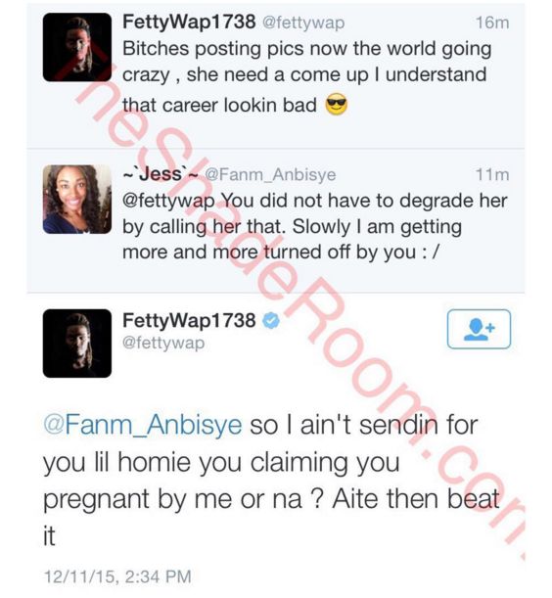Open Jess profile picture thumbnail
The height and width of the screenshot is (598, 552).
[77, 199]
